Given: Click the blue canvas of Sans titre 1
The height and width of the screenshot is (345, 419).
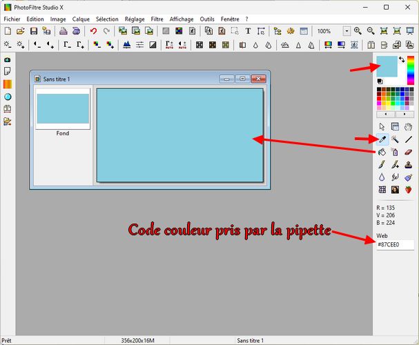Looking at the screenshot, I should point(180,135).
